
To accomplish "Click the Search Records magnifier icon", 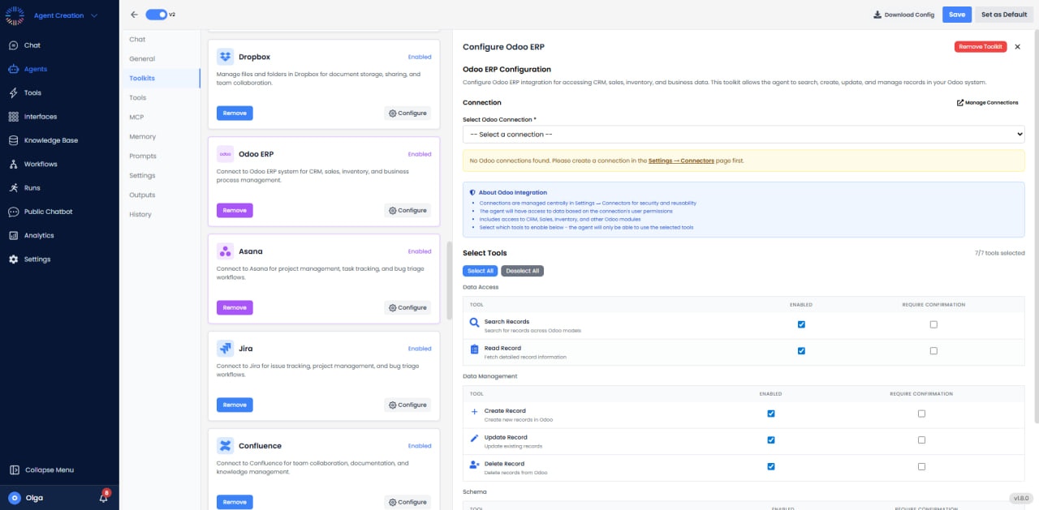I will (x=473, y=323).
